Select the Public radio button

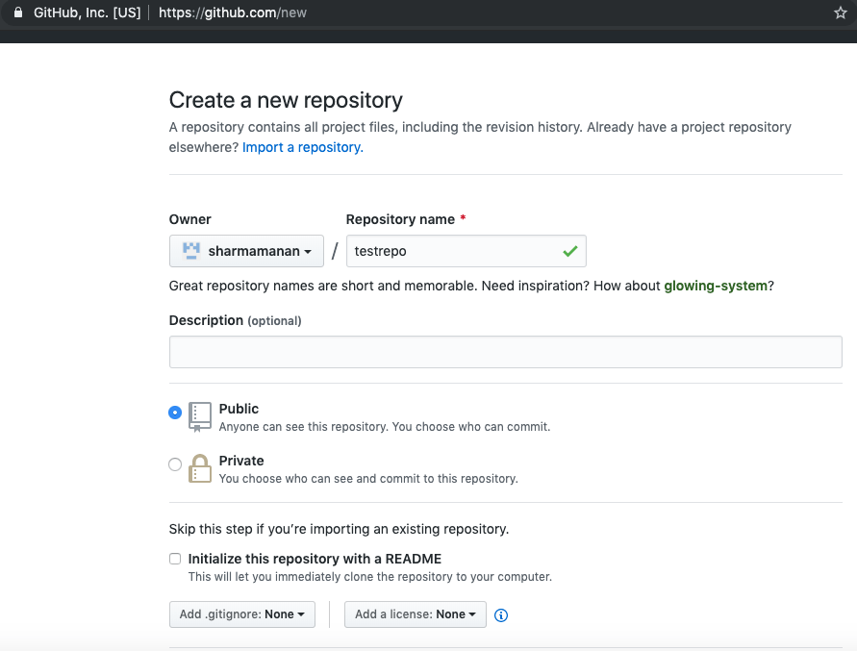(x=175, y=413)
